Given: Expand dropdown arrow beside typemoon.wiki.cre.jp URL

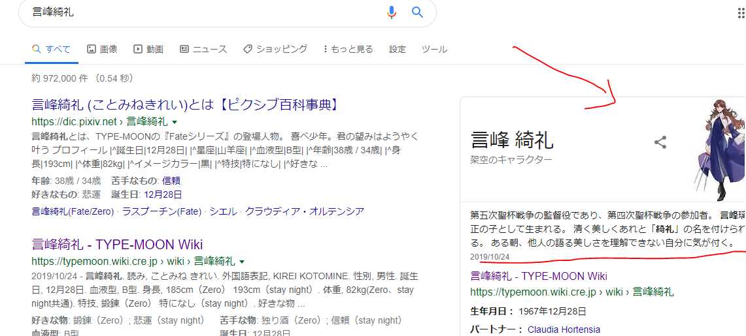Looking at the screenshot, I should [242, 262].
